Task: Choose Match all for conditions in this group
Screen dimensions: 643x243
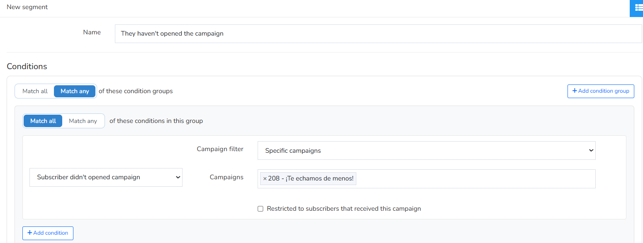Action: pos(43,121)
